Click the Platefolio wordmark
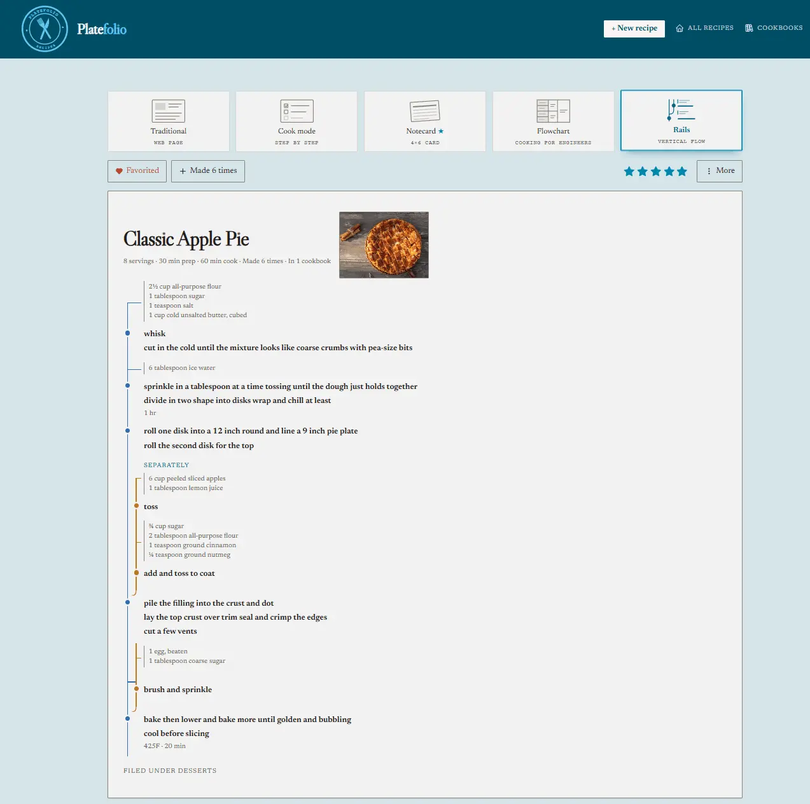 point(102,29)
